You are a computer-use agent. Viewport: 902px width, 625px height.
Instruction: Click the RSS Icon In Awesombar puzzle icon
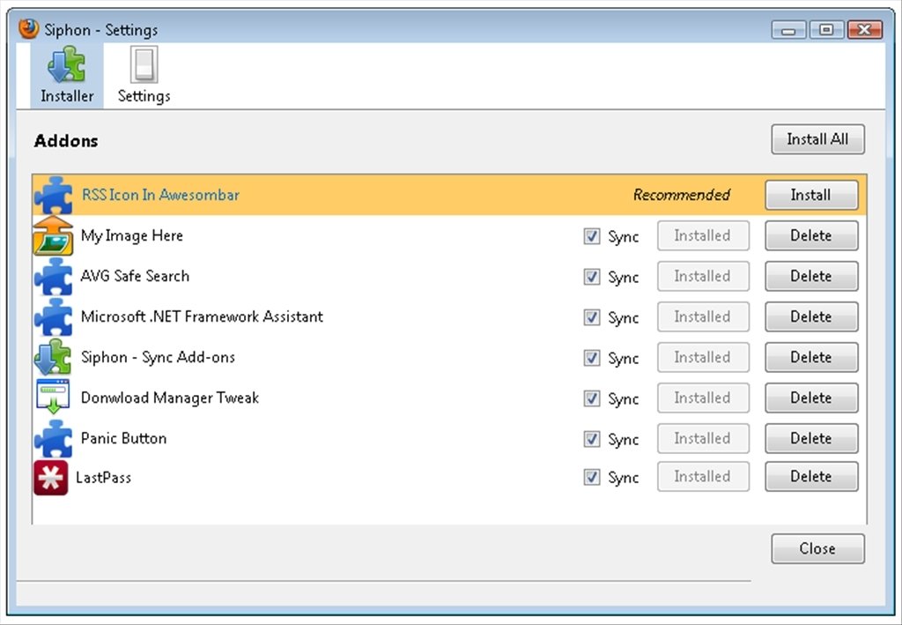coord(53,195)
